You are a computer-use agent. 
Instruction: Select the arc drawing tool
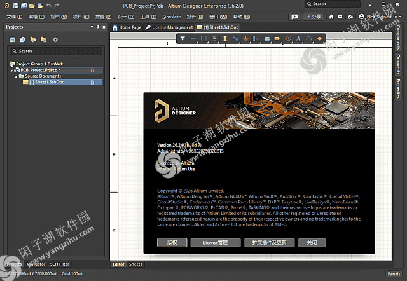[x=308, y=39]
